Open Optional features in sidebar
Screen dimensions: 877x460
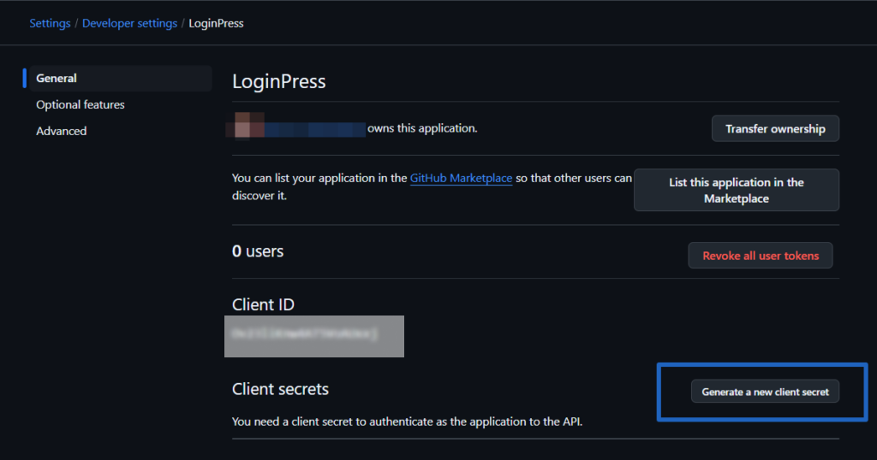coord(81,104)
